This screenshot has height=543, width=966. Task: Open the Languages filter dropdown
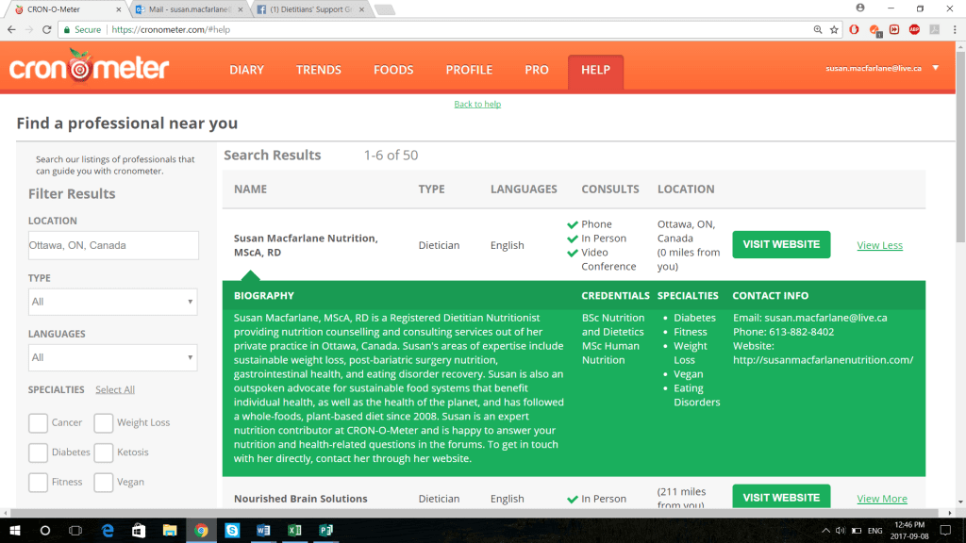click(113, 357)
